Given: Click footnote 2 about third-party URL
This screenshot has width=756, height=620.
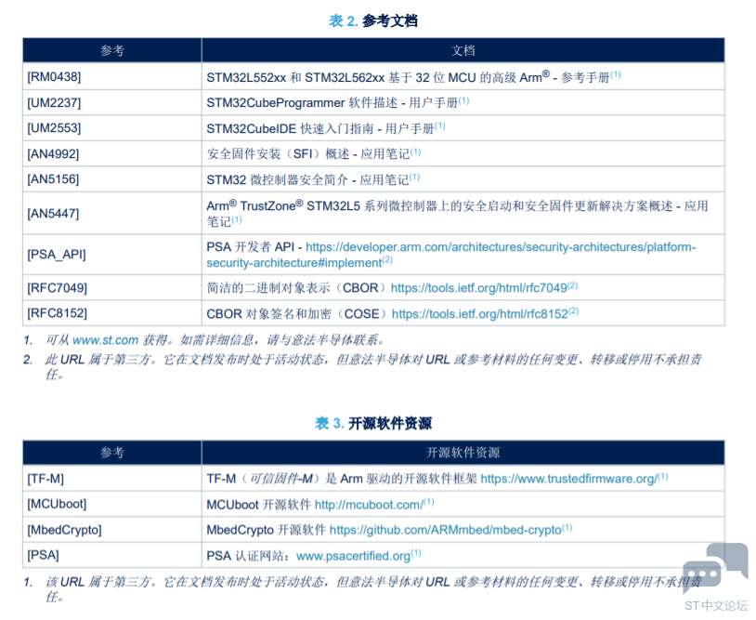Looking at the screenshot, I should [x=362, y=366].
